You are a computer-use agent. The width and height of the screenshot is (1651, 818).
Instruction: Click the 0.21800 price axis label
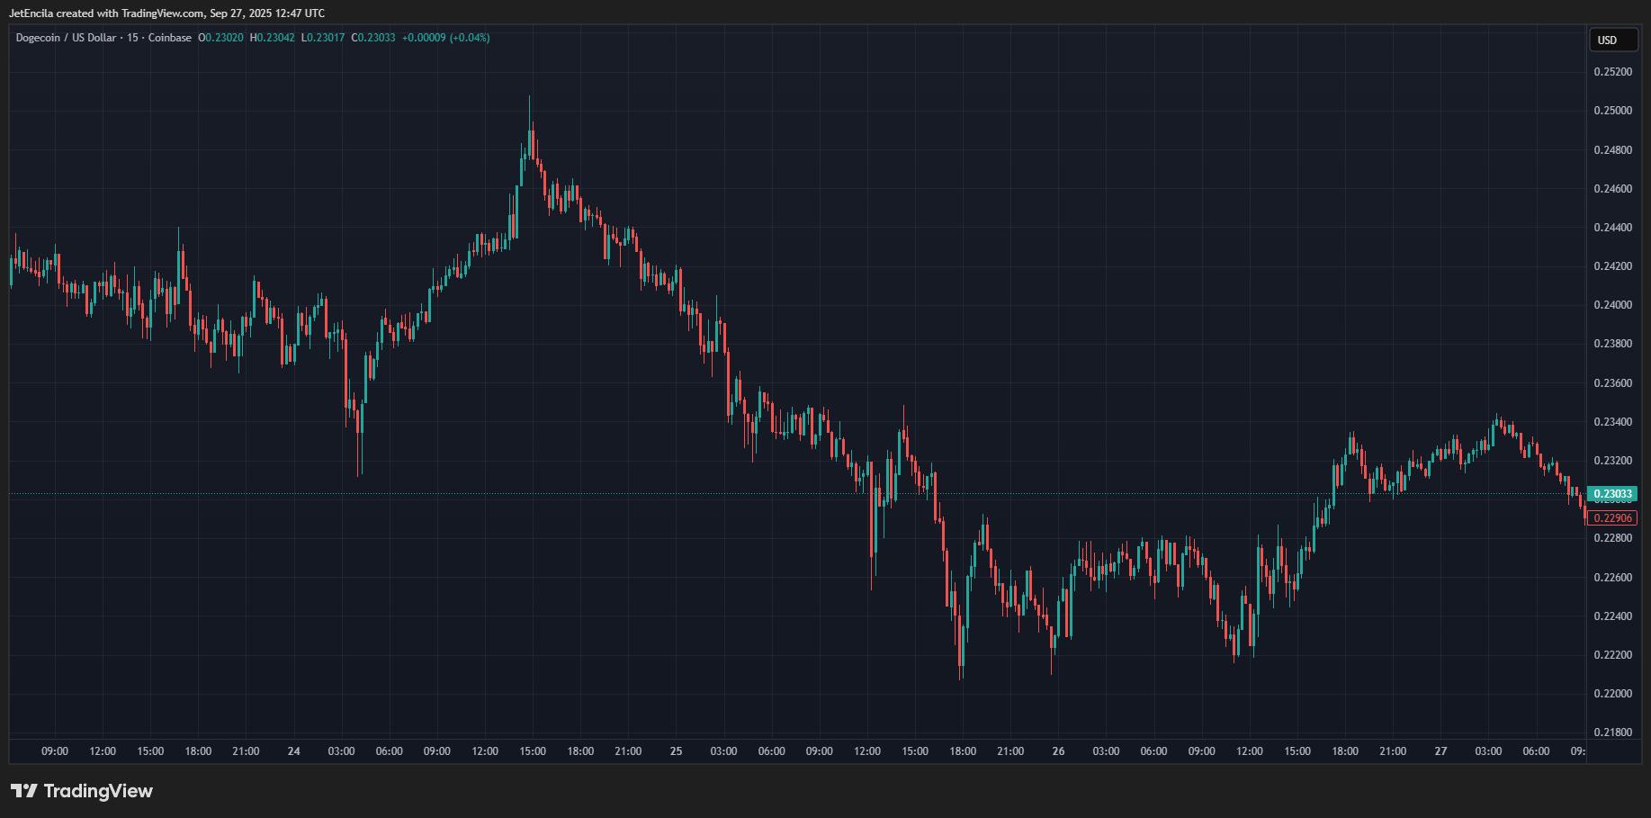point(1612,733)
